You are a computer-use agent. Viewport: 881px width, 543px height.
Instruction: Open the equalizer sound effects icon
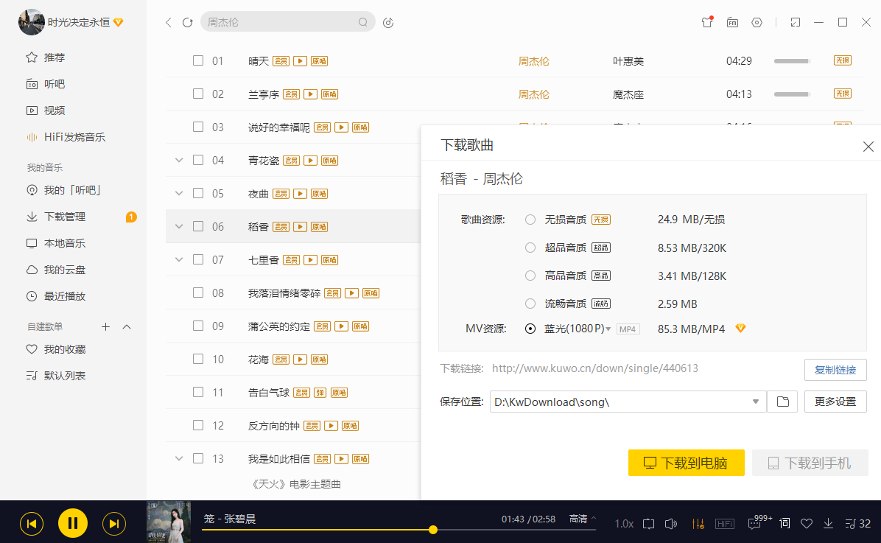698,524
